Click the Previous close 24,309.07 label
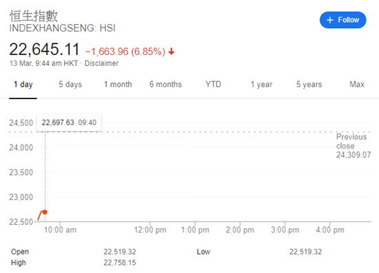The width and height of the screenshot is (379, 273). [354, 146]
